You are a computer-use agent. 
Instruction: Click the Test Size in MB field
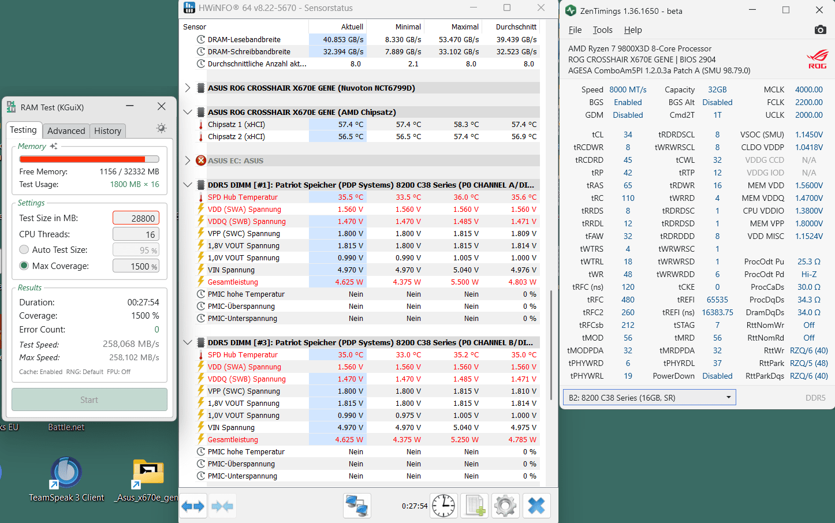pos(136,218)
